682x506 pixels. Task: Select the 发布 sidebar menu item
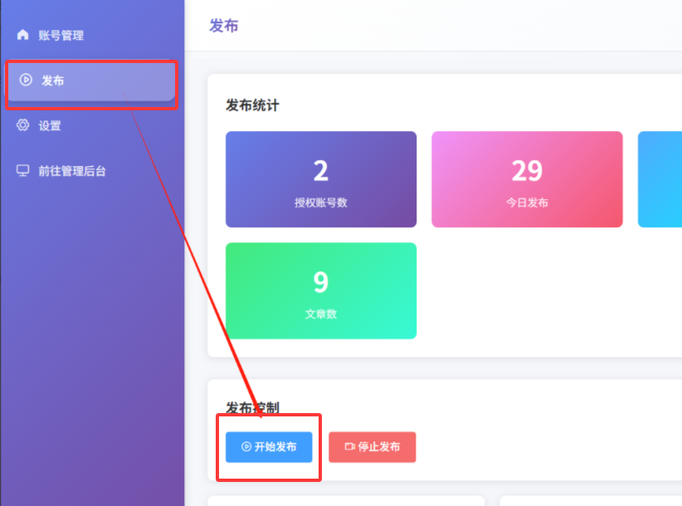click(53, 80)
